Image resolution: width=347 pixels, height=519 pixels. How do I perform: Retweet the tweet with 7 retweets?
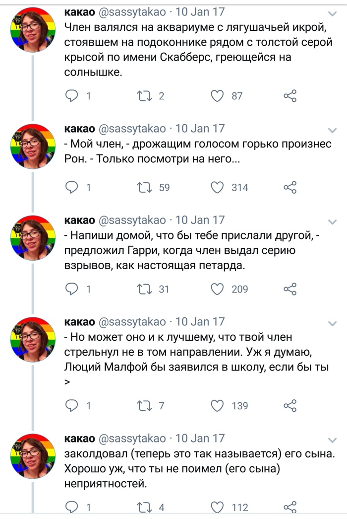pyautogui.click(x=144, y=406)
